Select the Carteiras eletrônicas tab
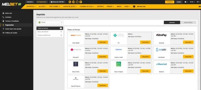This screenshot has width=201, height=90. pyautogui.click(x=50, y=35)
